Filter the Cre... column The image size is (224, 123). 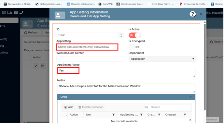159,115
